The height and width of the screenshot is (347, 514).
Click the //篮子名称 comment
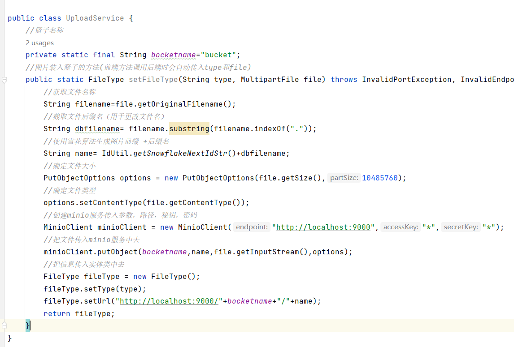click(x=44, y=30)
